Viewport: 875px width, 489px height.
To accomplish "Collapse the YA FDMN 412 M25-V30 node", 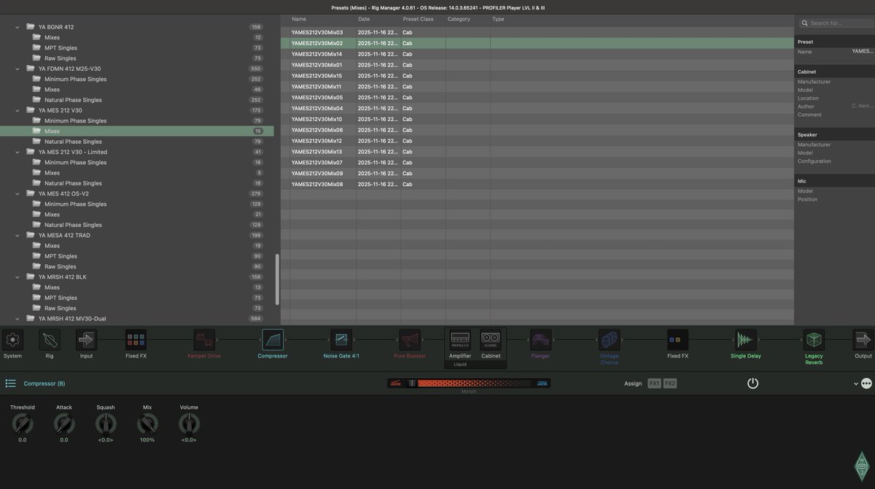I will point(17,69).
